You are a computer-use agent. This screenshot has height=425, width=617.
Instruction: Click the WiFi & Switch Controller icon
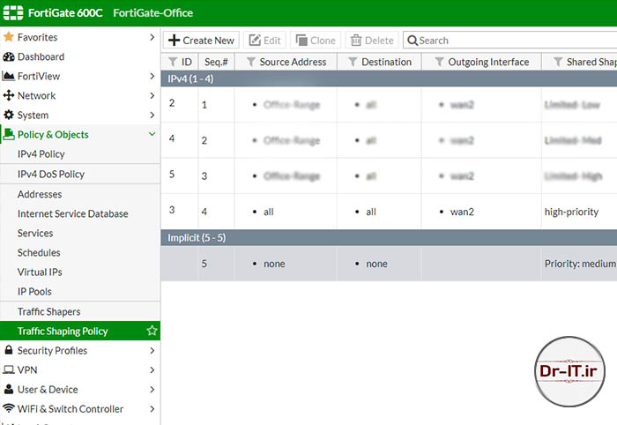[x=9, y=408]
